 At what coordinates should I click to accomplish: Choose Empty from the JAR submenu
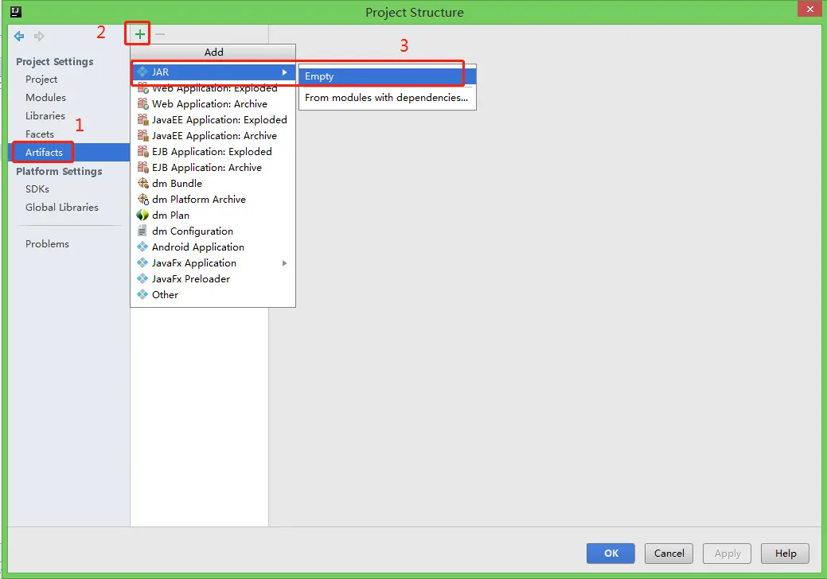[387, 76]
